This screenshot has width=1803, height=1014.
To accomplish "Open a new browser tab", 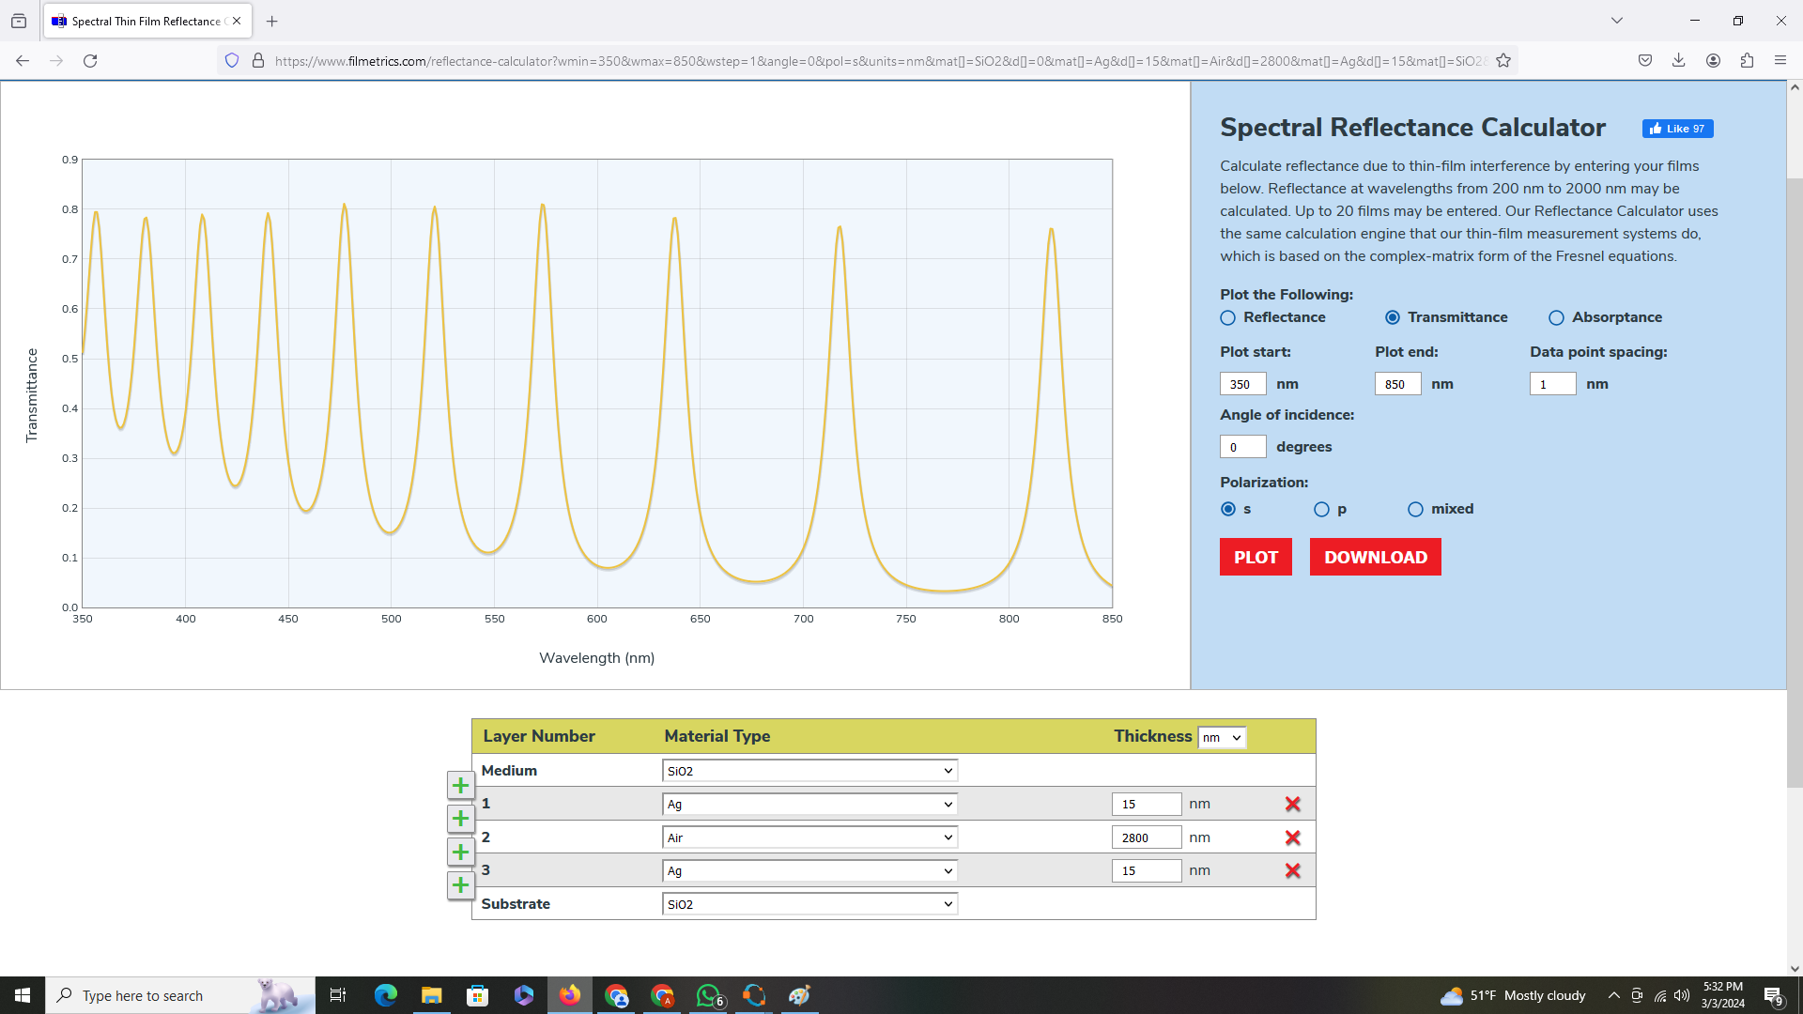I will coord(271,21).
